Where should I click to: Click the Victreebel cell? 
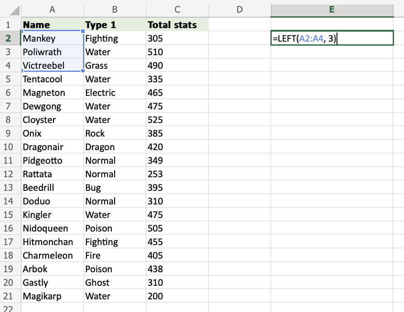pos(53,66)
